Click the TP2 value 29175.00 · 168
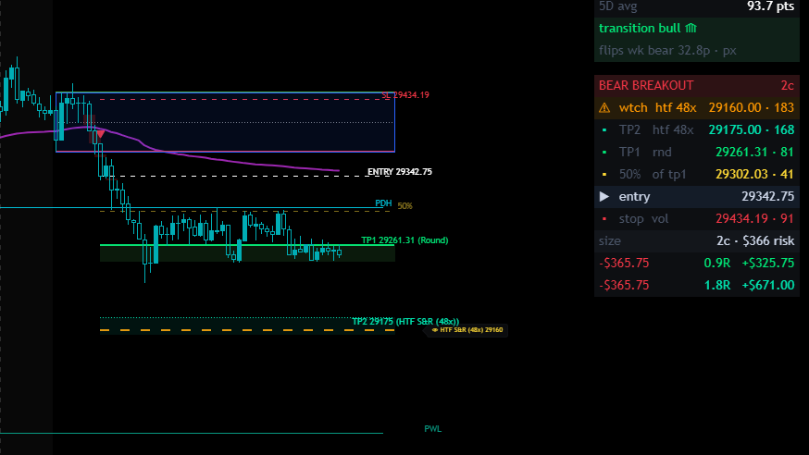 (x=752, y=129)
